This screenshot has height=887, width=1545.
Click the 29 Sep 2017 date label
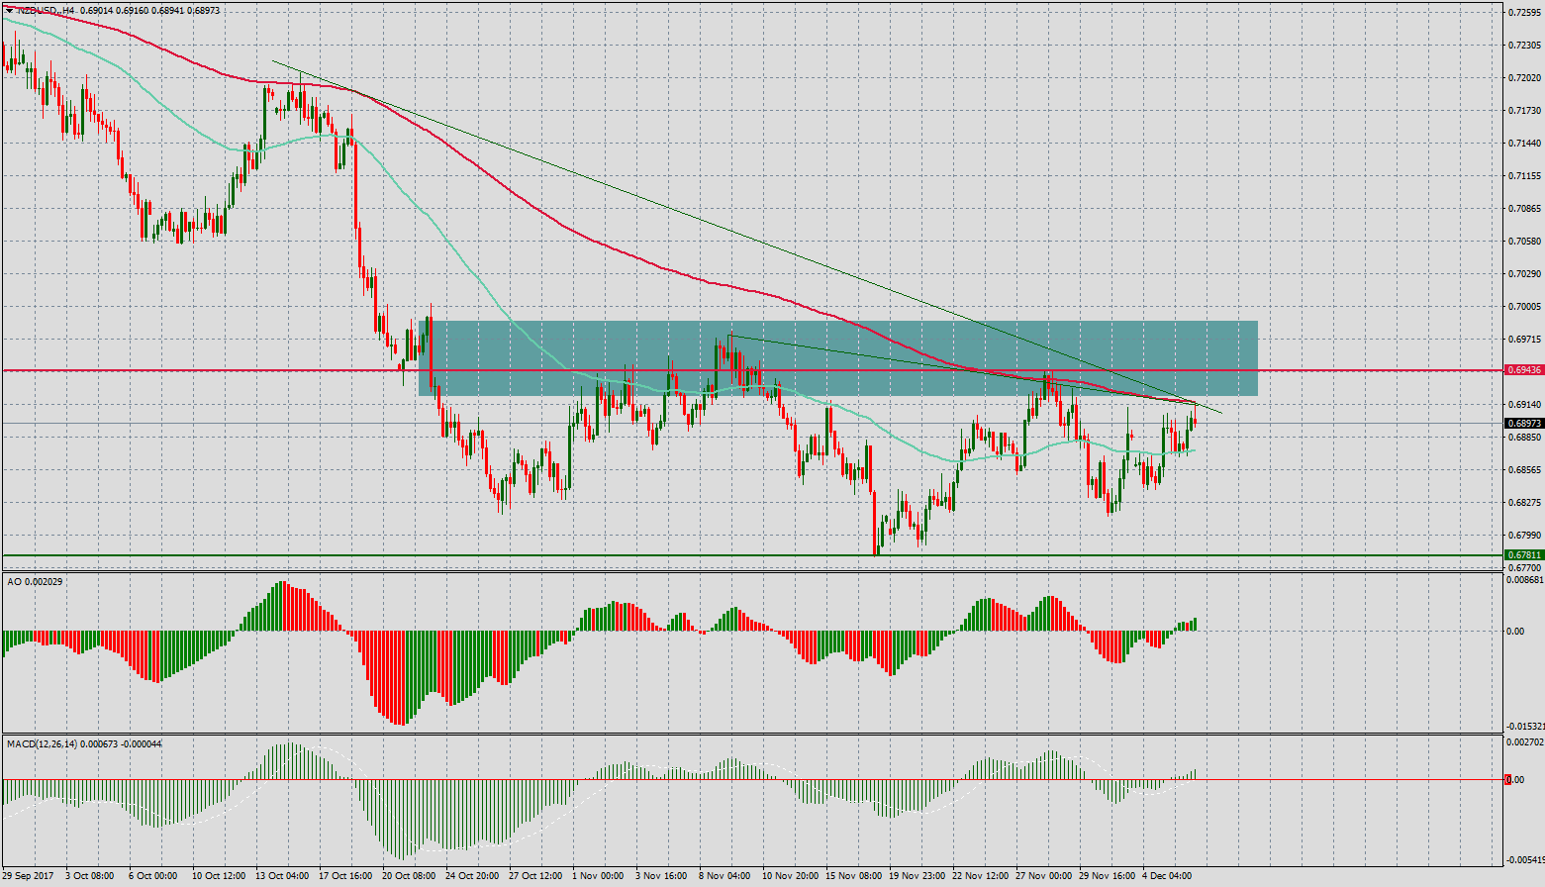[28, 876]
